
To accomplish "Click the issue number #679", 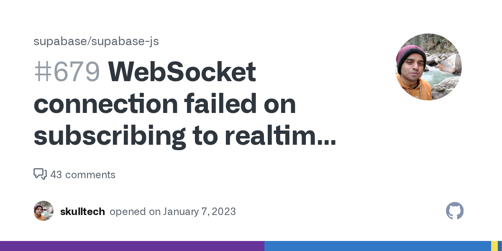I will coord(67,72).
